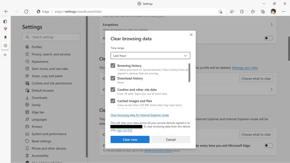Open Clear browsing data for Internet Explorer mode
The image size is (290, 163).
[x=140, y=115]
